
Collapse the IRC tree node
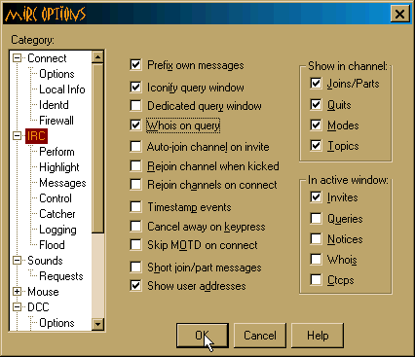coord(17,136)
